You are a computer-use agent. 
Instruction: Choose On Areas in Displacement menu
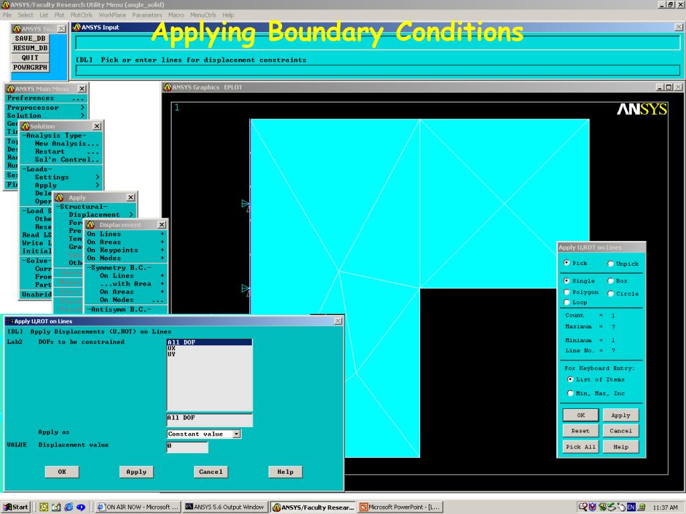pyautogui.click(x=125, y=242)
